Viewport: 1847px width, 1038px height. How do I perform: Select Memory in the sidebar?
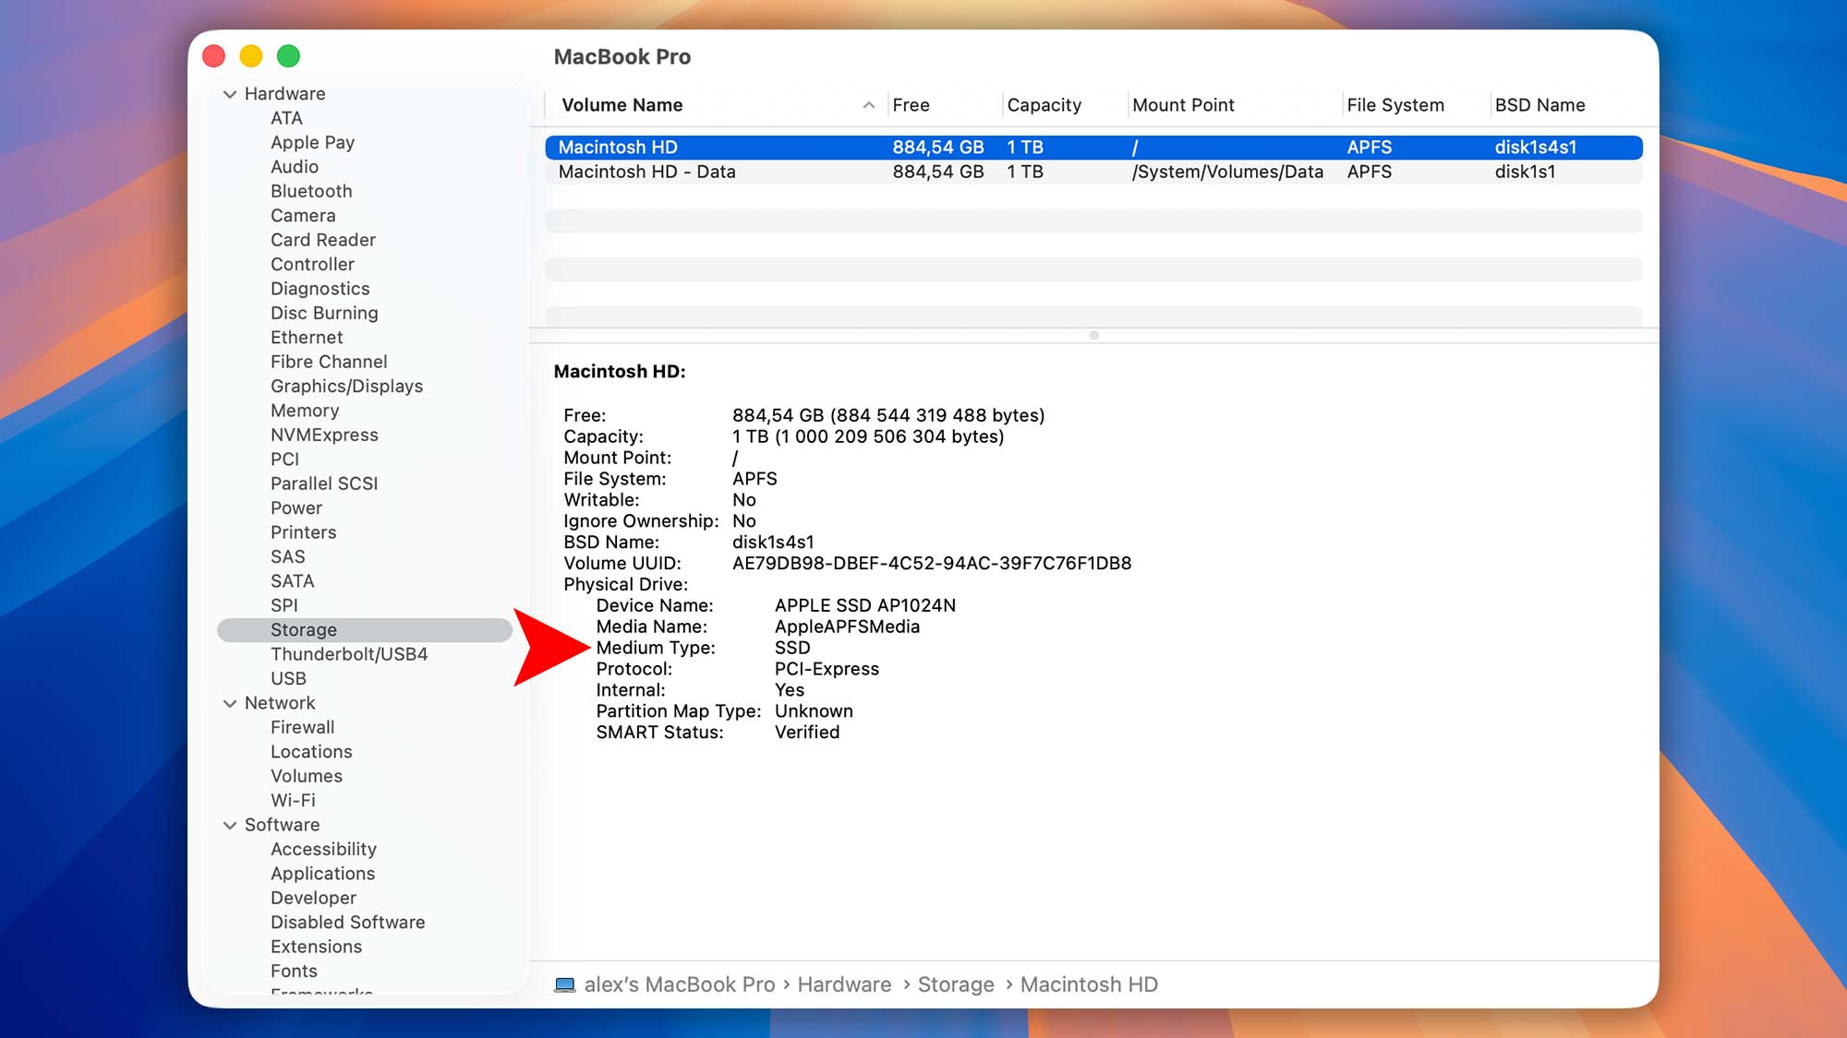[305, 411]
